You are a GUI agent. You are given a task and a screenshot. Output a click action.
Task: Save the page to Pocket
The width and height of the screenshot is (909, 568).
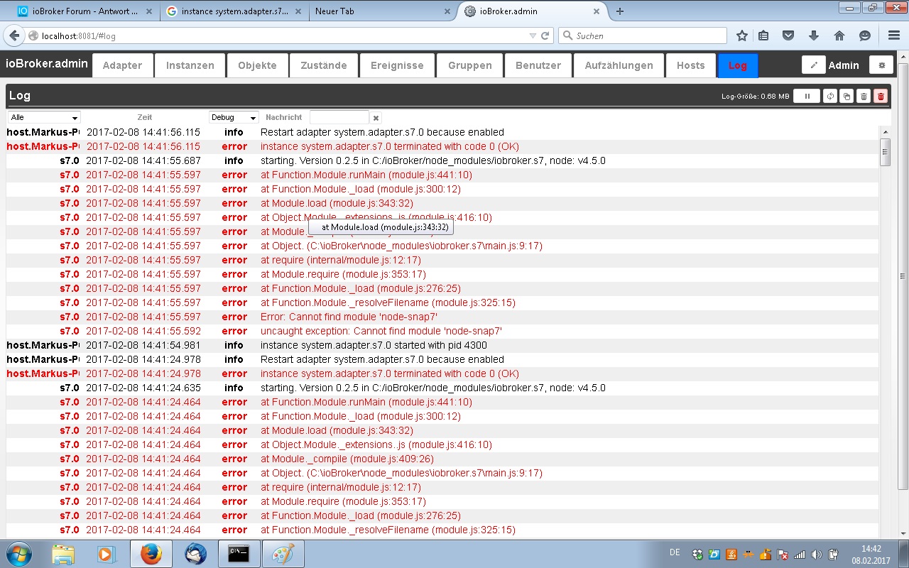tap(788, 35)
